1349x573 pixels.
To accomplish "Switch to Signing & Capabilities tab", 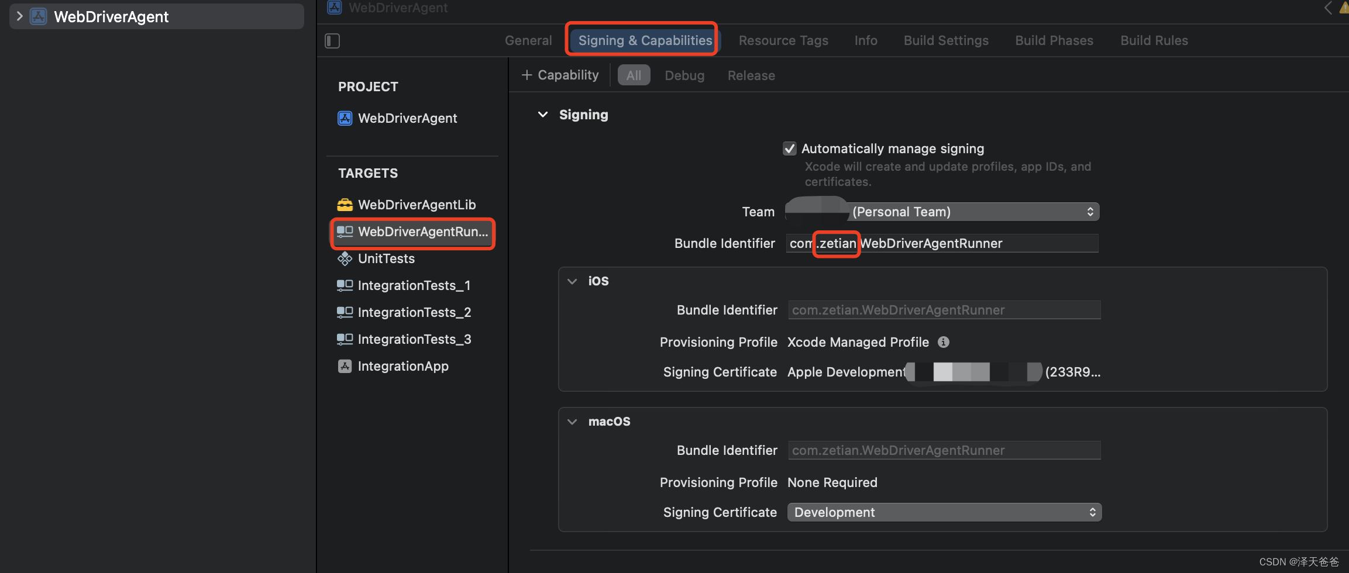I will pos(645,40).
